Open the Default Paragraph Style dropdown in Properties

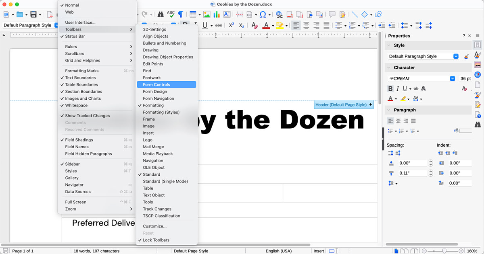point(455,56)
